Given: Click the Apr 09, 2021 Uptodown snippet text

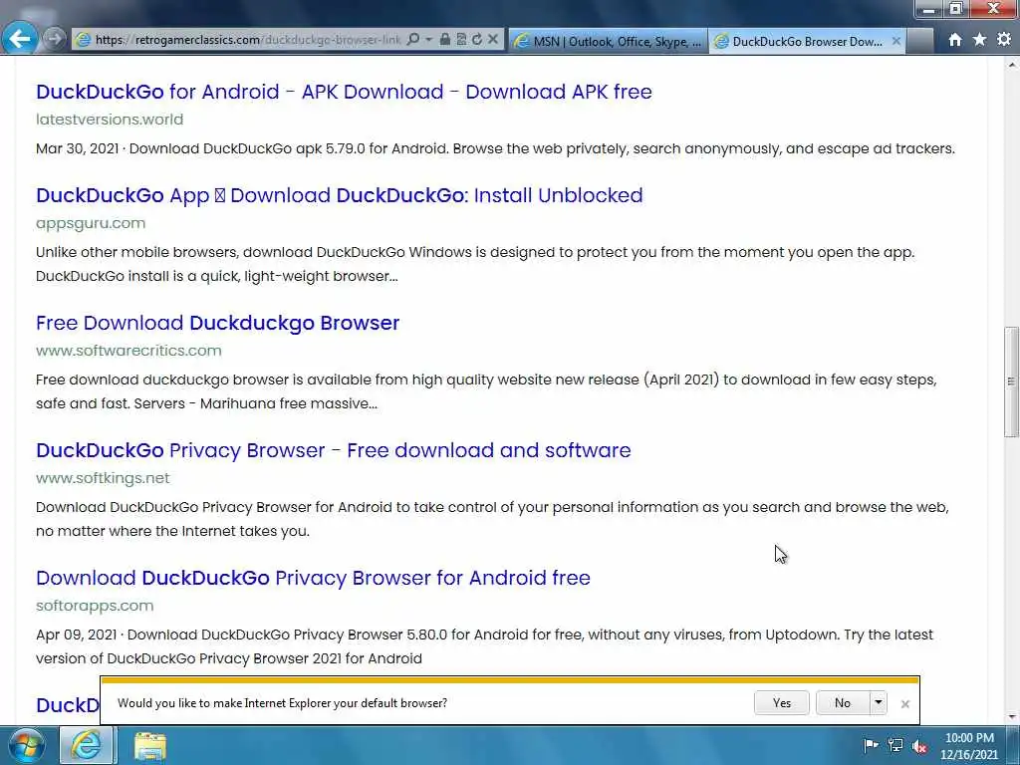Looking at the screenshot, I should tap(484, 646).
